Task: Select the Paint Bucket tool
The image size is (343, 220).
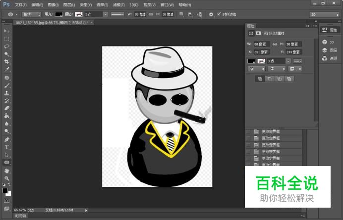Action: [6, 116]
